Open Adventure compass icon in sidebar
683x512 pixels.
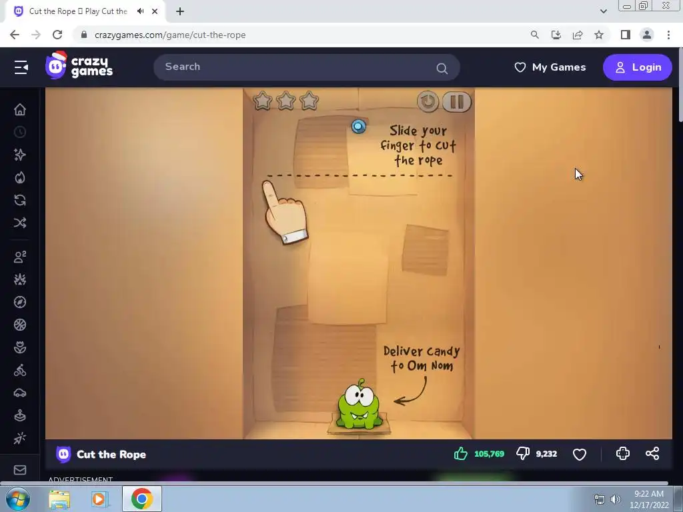pyautogui.click(x=19, y=302)
